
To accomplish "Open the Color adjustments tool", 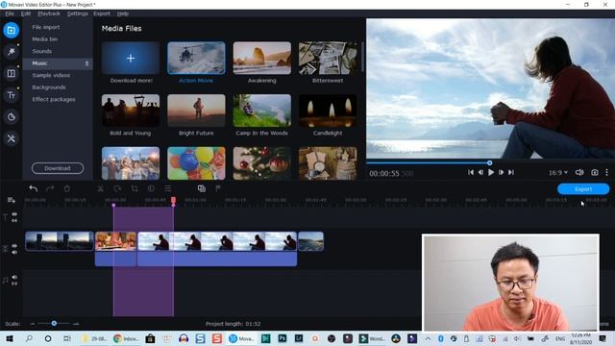I will 151,188.
